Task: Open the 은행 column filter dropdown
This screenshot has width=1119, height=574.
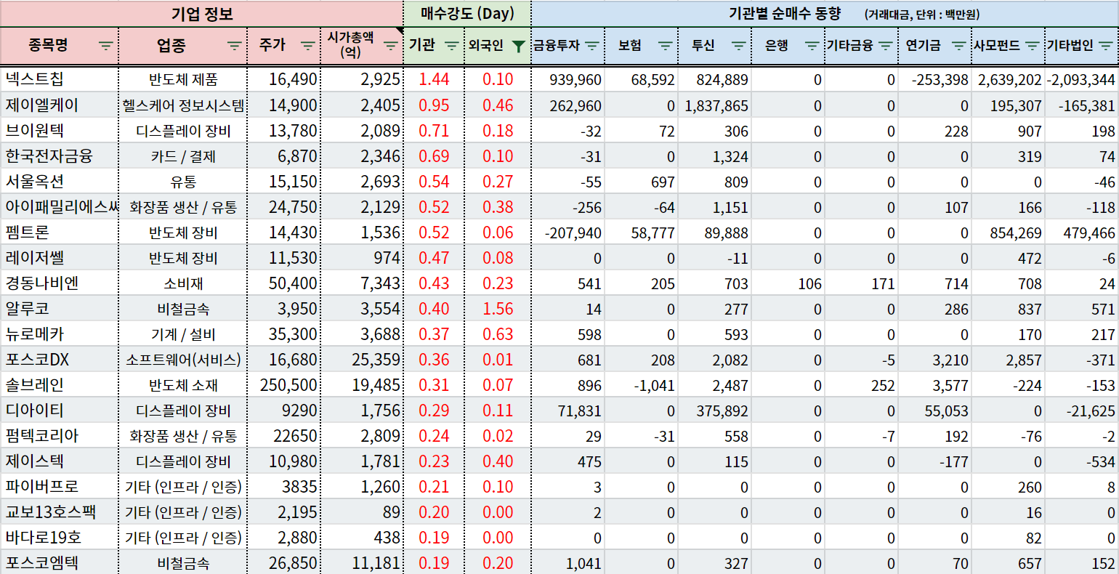Action: (812, 46)
